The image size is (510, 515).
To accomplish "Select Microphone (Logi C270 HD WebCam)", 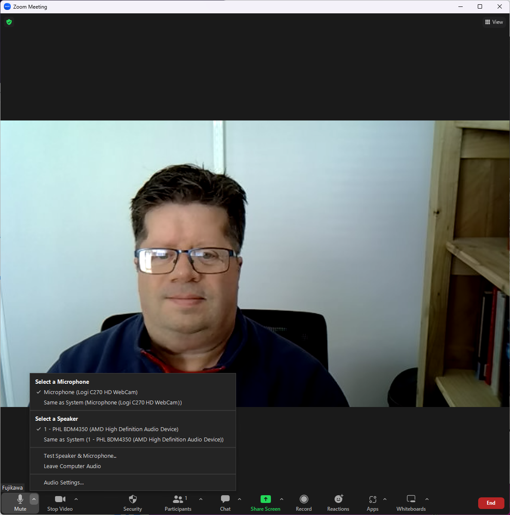I will (x=90, y=392).
